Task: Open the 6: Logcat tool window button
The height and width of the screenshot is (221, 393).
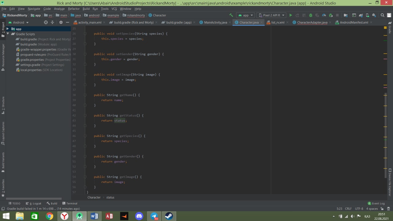Action: tap(33, 204)
